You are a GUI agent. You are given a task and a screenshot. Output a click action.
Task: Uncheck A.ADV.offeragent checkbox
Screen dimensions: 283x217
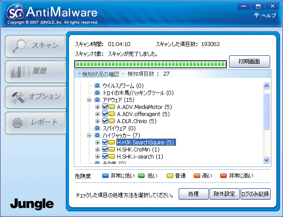[x=105, y=113]
